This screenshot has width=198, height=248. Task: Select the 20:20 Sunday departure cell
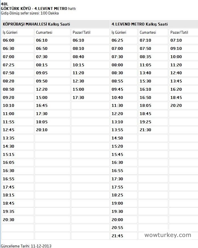coord(176,105)
